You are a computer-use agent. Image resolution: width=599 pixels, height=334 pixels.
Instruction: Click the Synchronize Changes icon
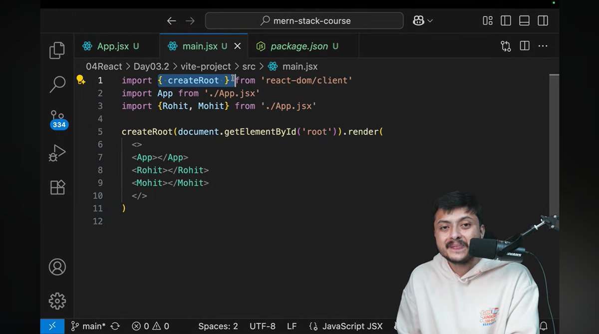[115, 327]
